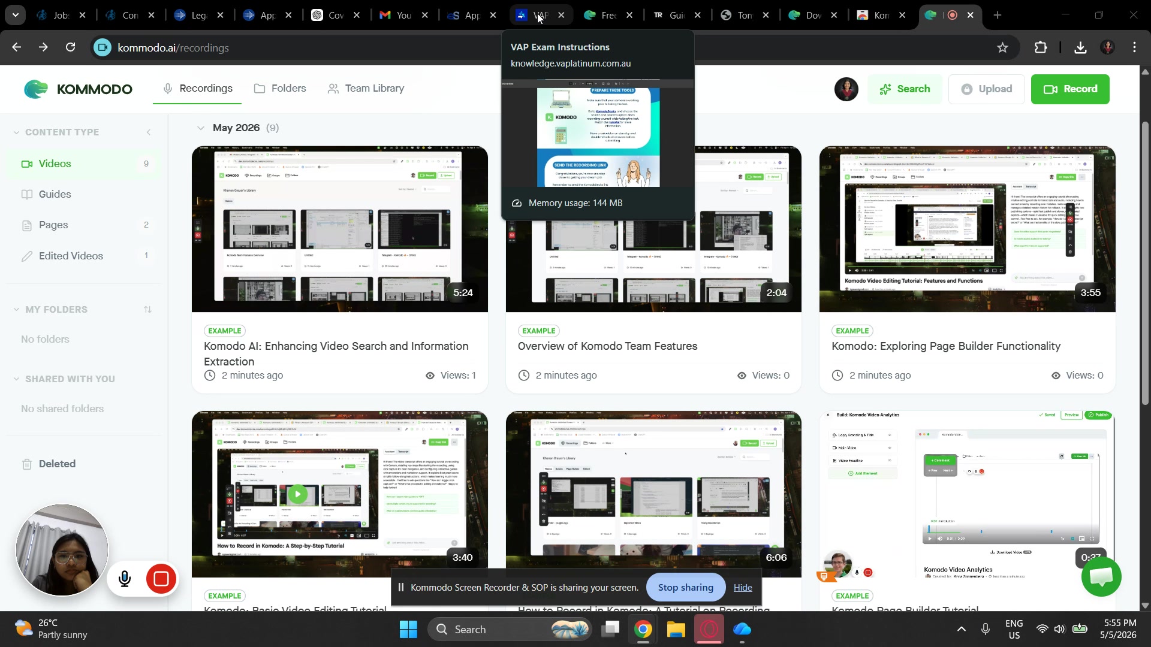Click the green Record button
This screenshot has height=647, width=1151.
(1070, 89)
